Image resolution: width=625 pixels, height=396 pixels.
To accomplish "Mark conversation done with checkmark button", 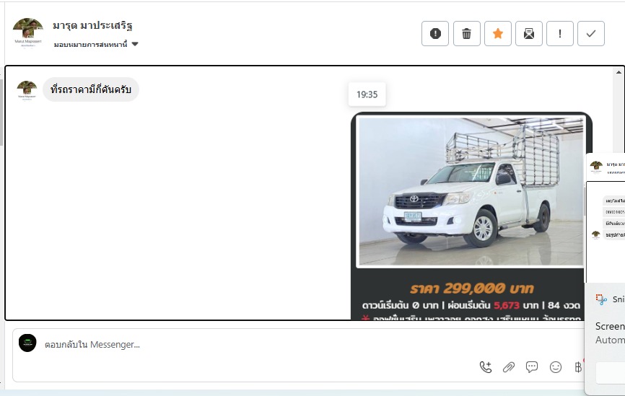I will [591, 33].
